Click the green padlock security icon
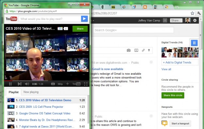204x129 pixels. 7,11
